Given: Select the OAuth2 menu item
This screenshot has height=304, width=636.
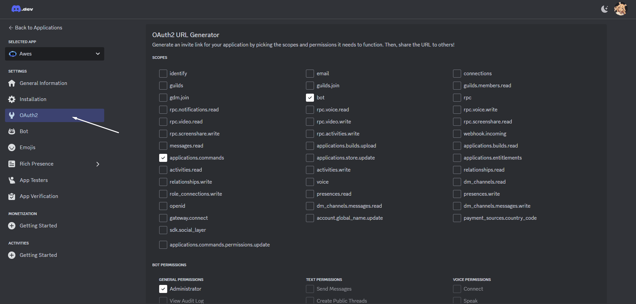Looking at the screenshot, I should 55,115.
